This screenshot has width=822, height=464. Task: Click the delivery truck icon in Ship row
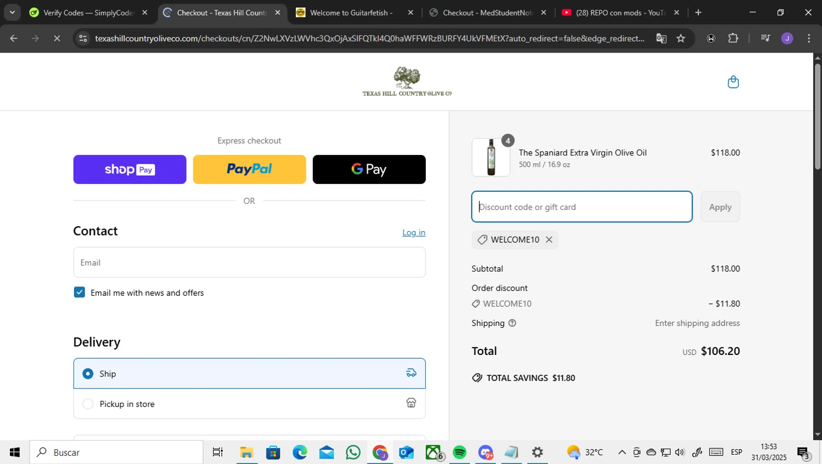click(411, 373)
